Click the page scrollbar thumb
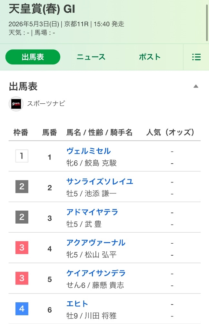Viewport: 209px width, 324px height. pos(207,22)
